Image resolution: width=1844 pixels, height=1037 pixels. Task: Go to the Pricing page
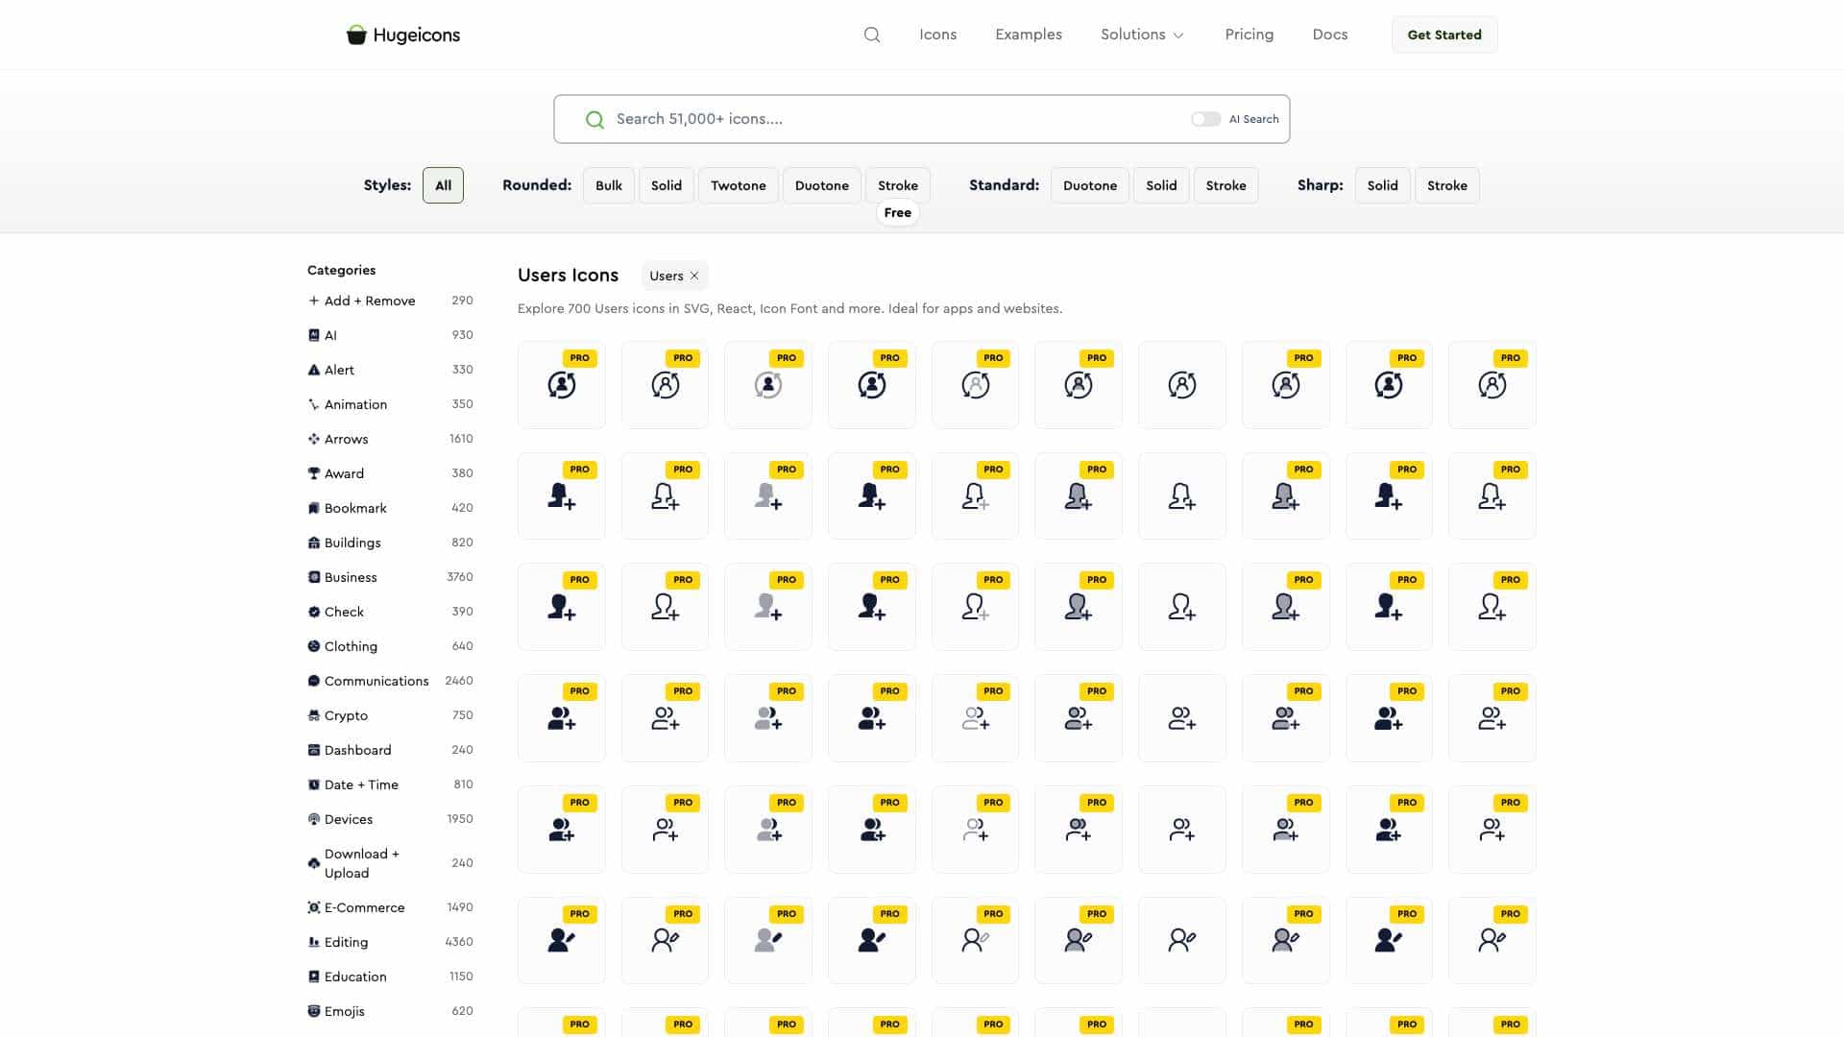[x=1249, y=35]
